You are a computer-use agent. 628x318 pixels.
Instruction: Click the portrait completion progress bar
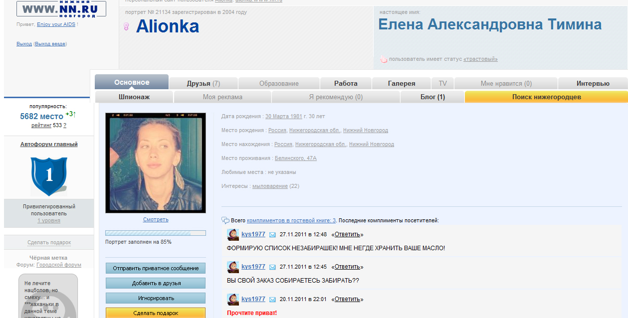tap(156, 233)
